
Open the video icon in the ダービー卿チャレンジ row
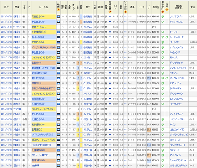coord(58,47)
